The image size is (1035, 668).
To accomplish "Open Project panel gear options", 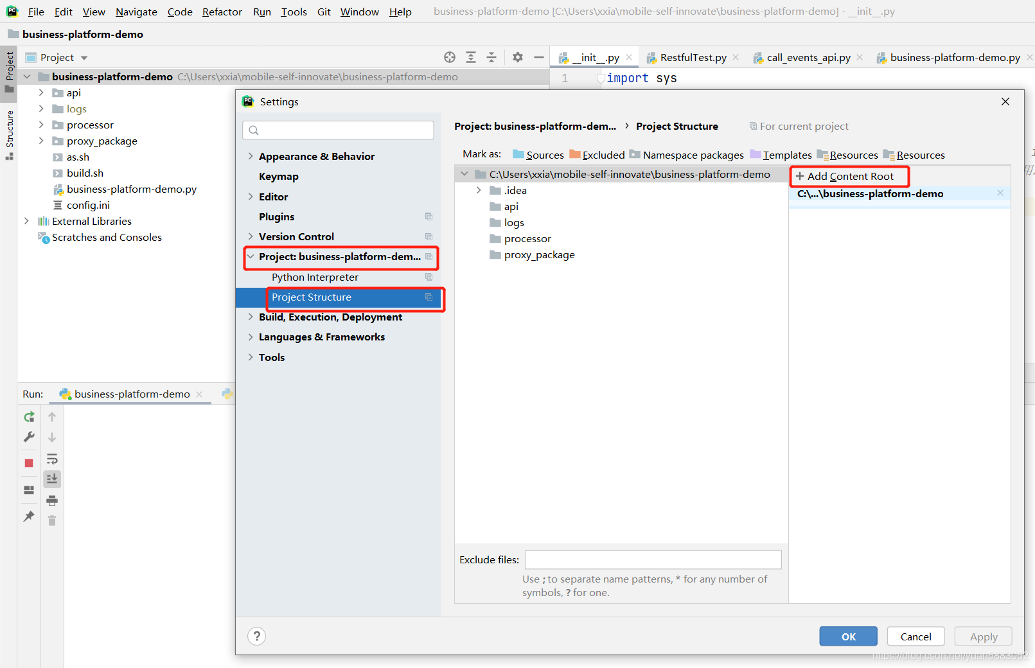I will click(518, 57).
